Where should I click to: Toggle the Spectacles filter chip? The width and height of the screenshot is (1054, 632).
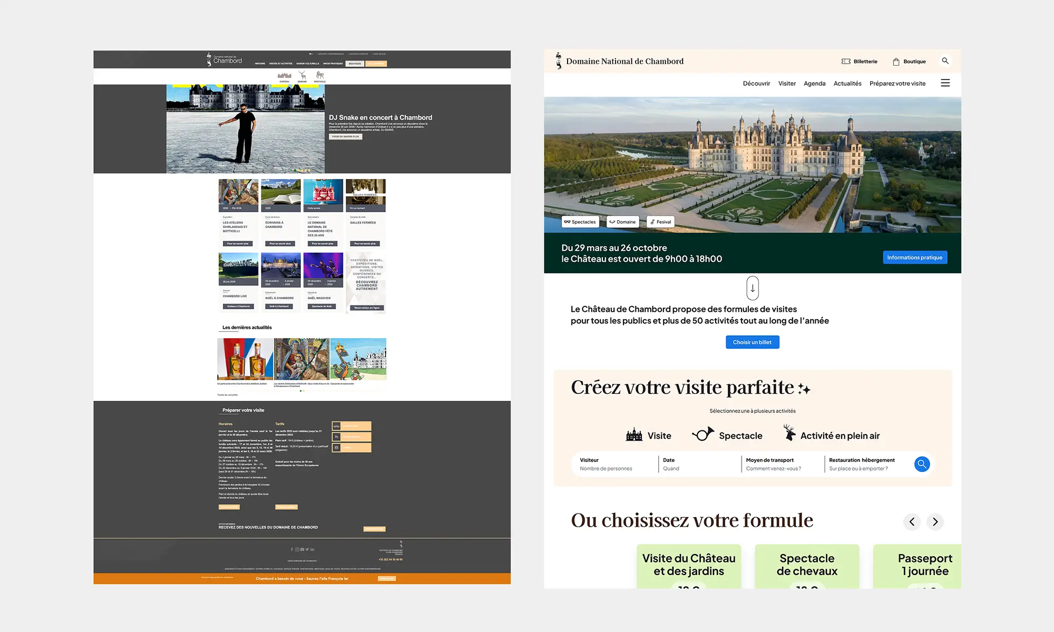point(580,222)
